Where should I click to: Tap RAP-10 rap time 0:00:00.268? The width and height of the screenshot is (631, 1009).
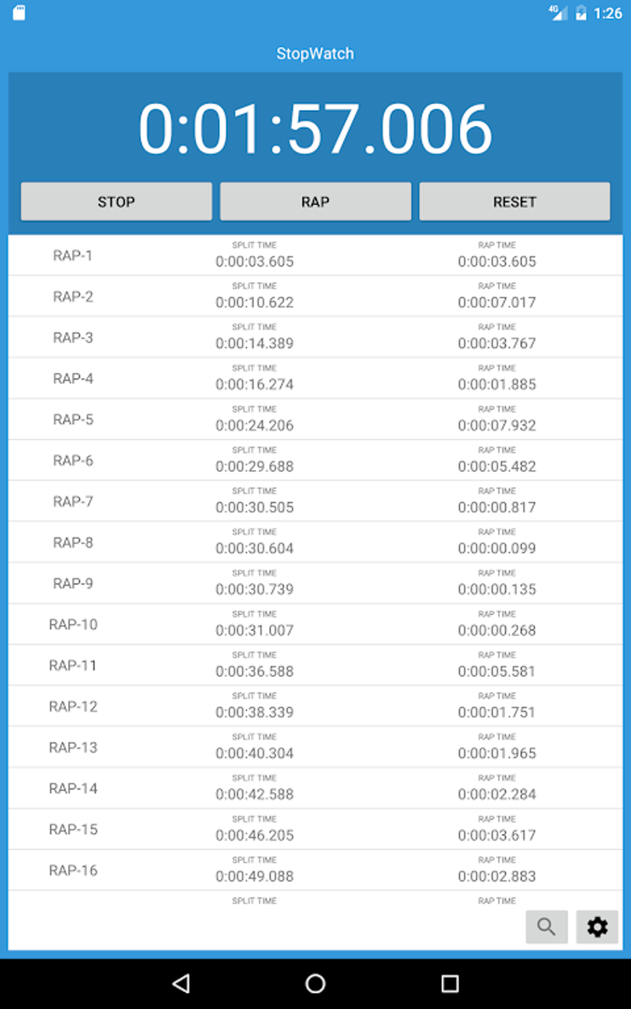click(x=497, y=630)
